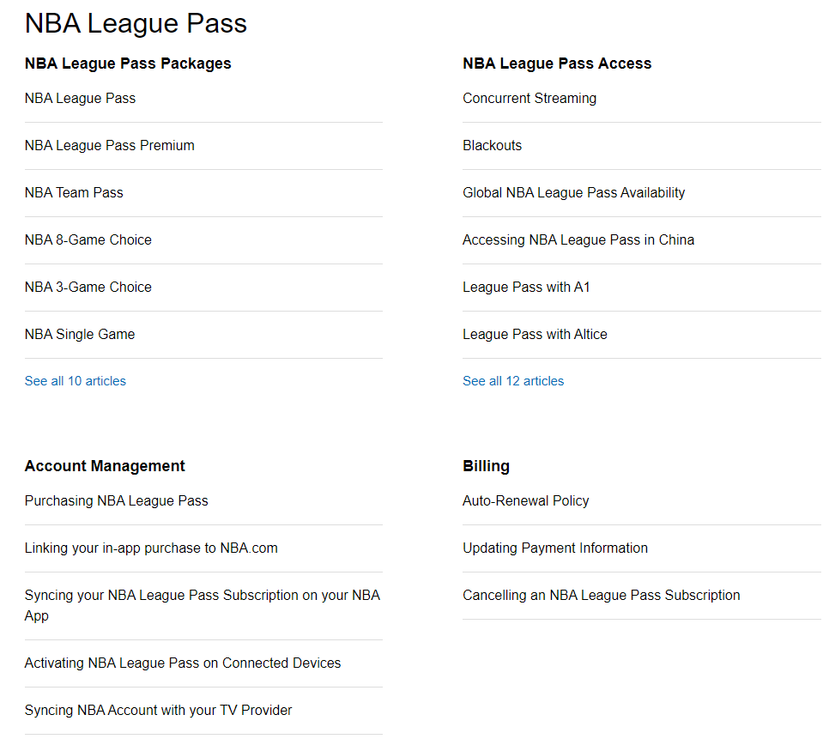Open NBA 8-Game Choice article
The width and height of the screenshot is (829, 739).
pos(88,239)
